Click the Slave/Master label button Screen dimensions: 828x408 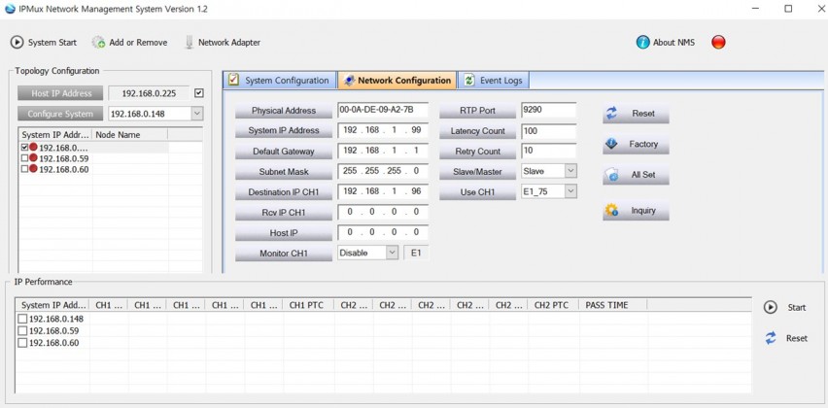tap(477, 172)
